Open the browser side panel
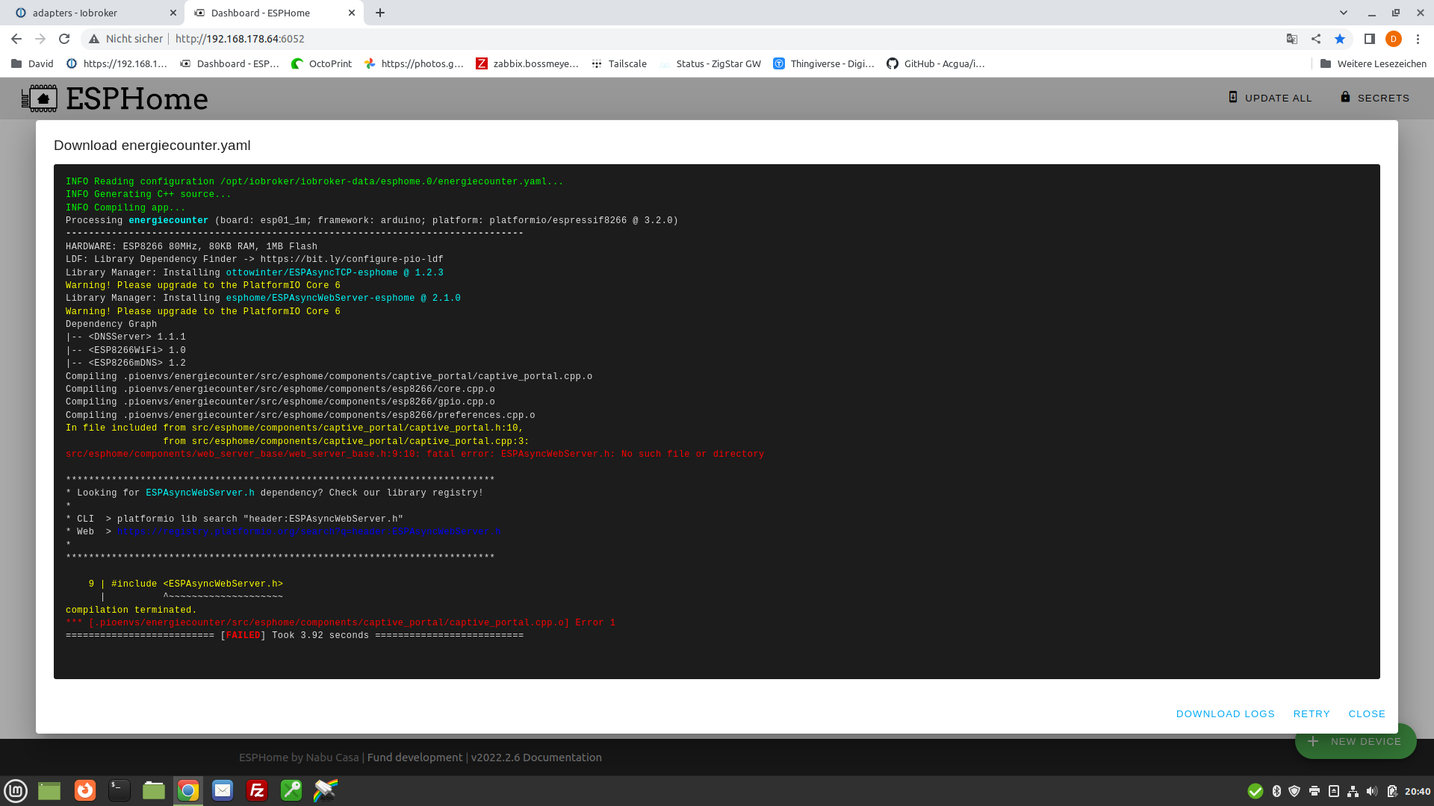The height and width of the screenshot is (806, 1434). click(x=1369, y=39)
